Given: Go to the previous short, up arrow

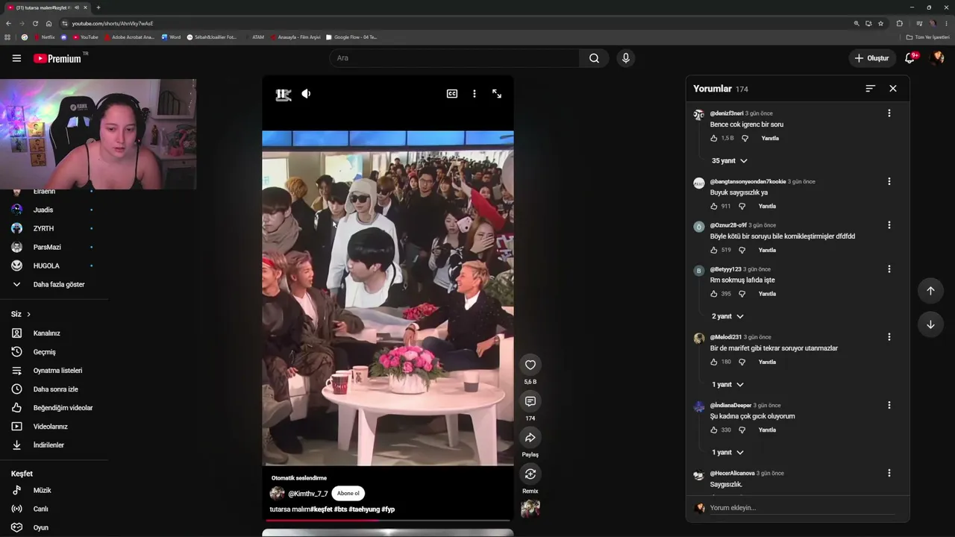Looking at the screenshot, I should tap(930, 291).
